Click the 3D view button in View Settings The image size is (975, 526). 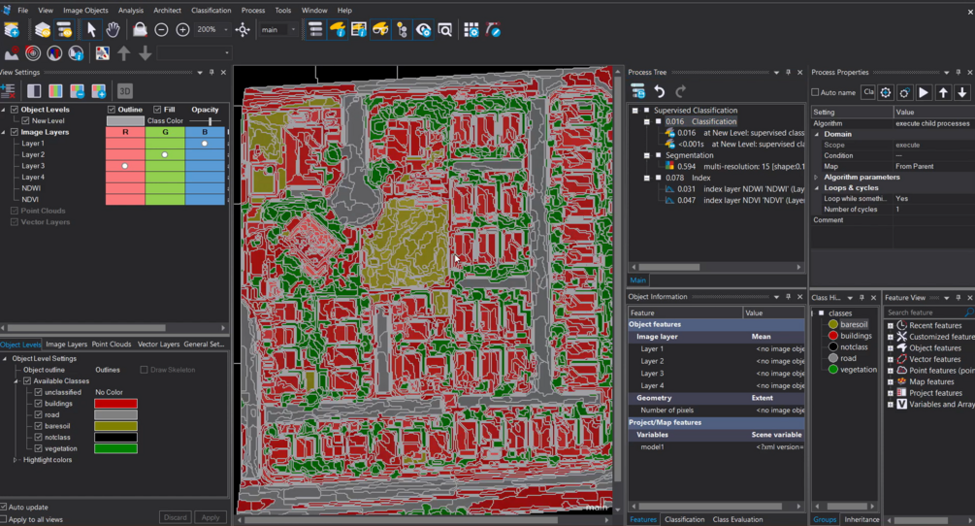(124, 91)
